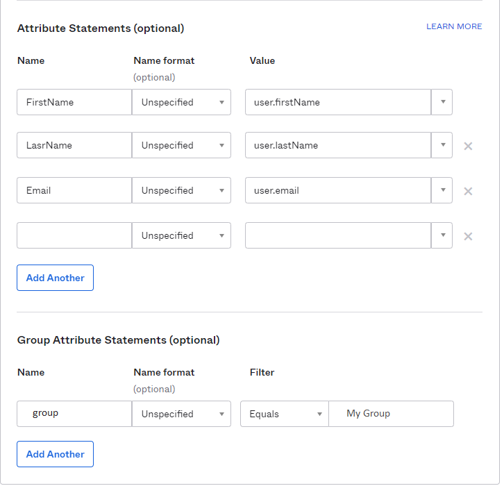Click Add Another under Attribute Statements
Screen dimensions: 504x486
pos(56,278)
